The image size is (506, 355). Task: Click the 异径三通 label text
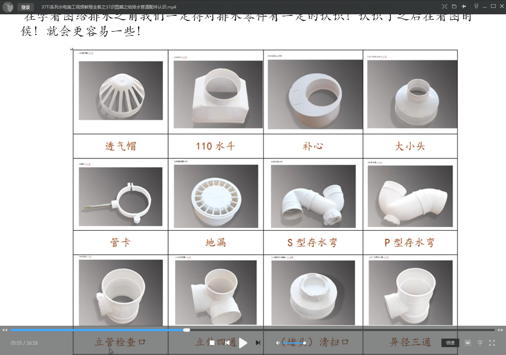[410, 342]
